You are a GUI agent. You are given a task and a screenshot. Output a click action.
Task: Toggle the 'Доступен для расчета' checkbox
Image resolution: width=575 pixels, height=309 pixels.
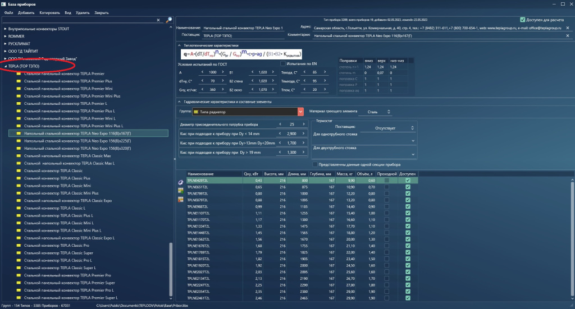523,19
